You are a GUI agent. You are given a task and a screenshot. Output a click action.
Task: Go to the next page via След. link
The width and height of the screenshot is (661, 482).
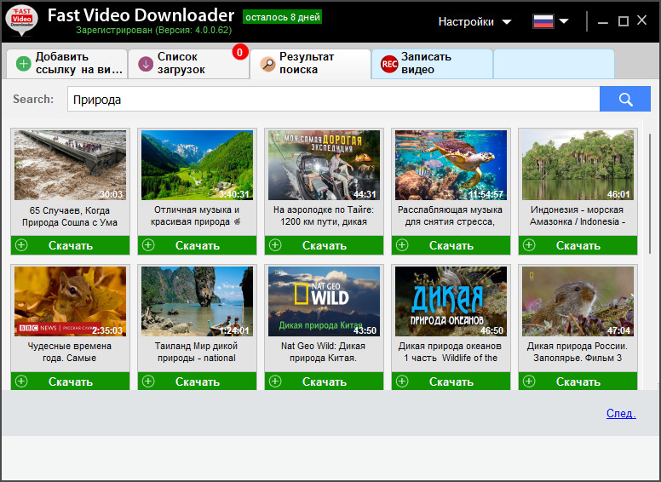(x=621, y=413)
